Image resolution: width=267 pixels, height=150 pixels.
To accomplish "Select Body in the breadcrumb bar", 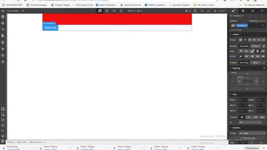I will click(x=11, y=142).
